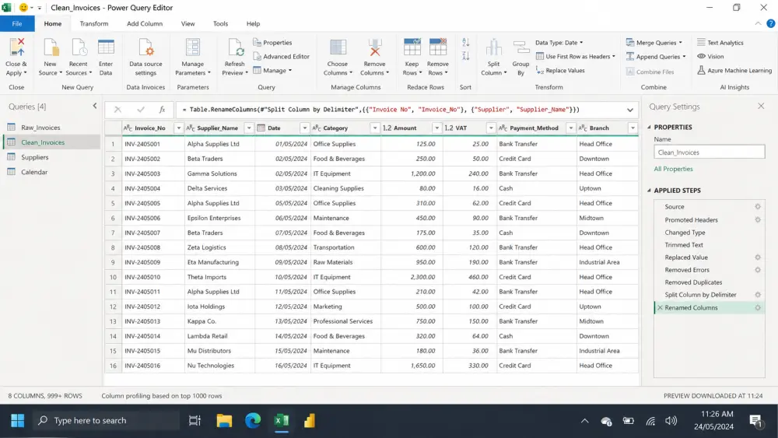Switch to the Add Column tab
The height and width of the screenshot is (438, 778).
[x=145, y=23]
